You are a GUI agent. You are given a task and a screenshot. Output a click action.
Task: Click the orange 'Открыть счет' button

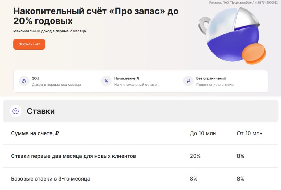click(29, 44)
